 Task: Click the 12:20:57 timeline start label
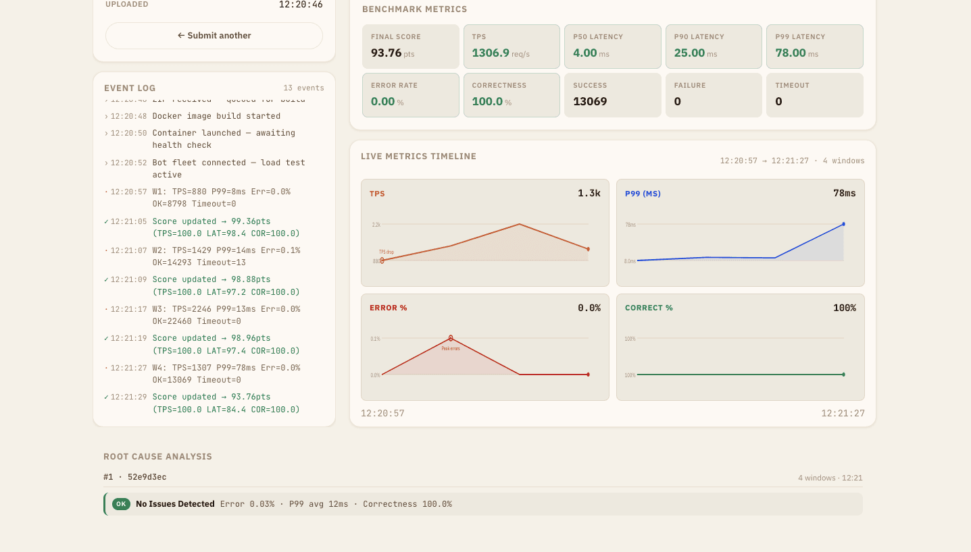click(382, 413)
